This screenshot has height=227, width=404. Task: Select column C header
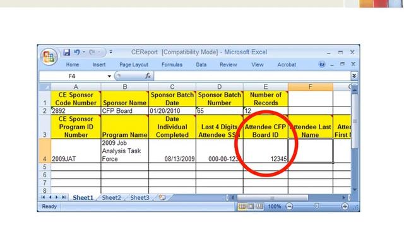[172, 87]
